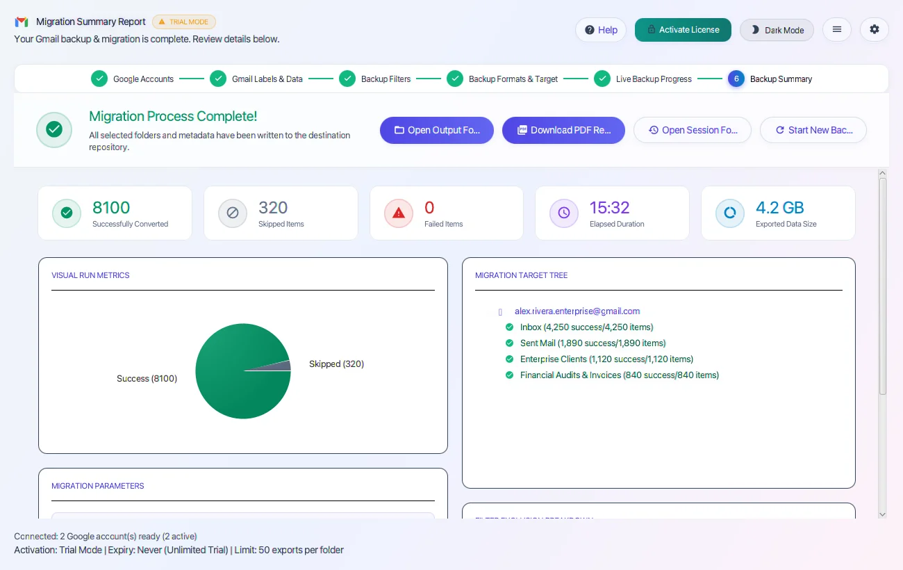903x570 pixels.
Task: Click the connected Google accounts status text
Action: (x=106, y=537)
